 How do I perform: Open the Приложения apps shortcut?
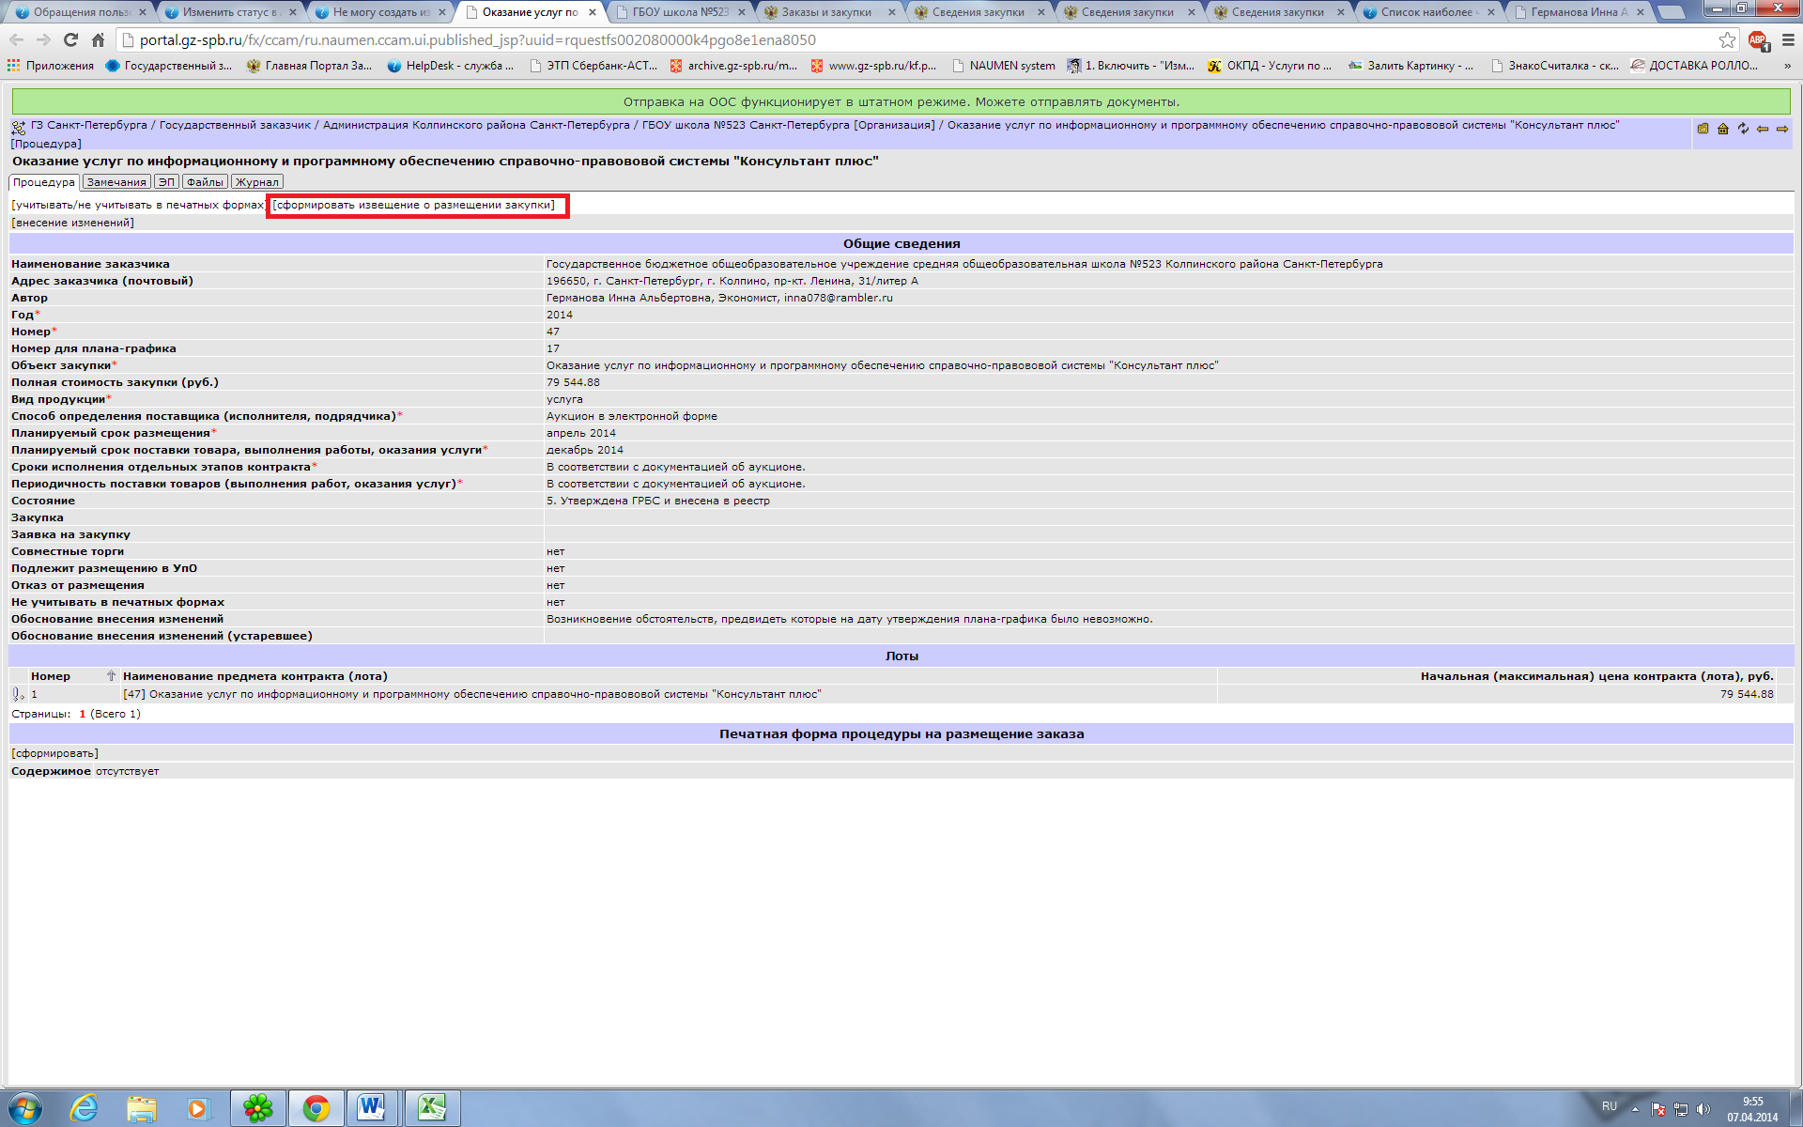(x=51, y=66)
